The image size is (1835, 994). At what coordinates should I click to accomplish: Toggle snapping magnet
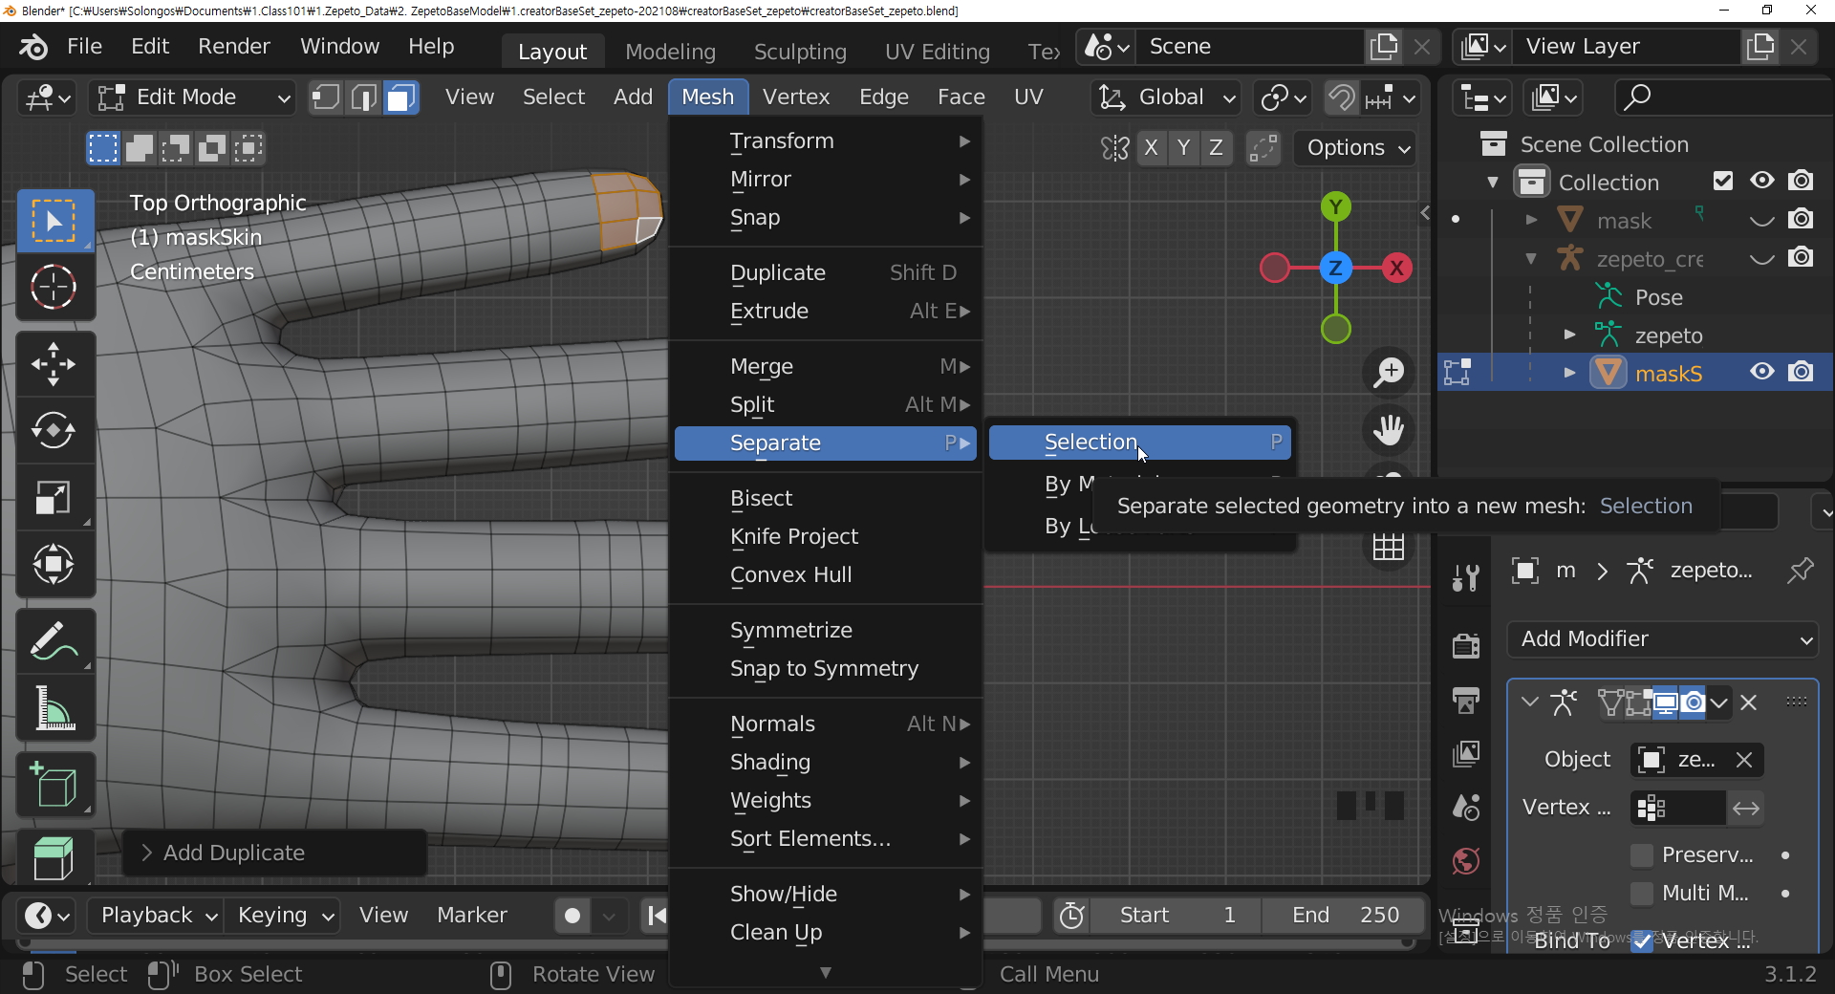click(1341, 97)
